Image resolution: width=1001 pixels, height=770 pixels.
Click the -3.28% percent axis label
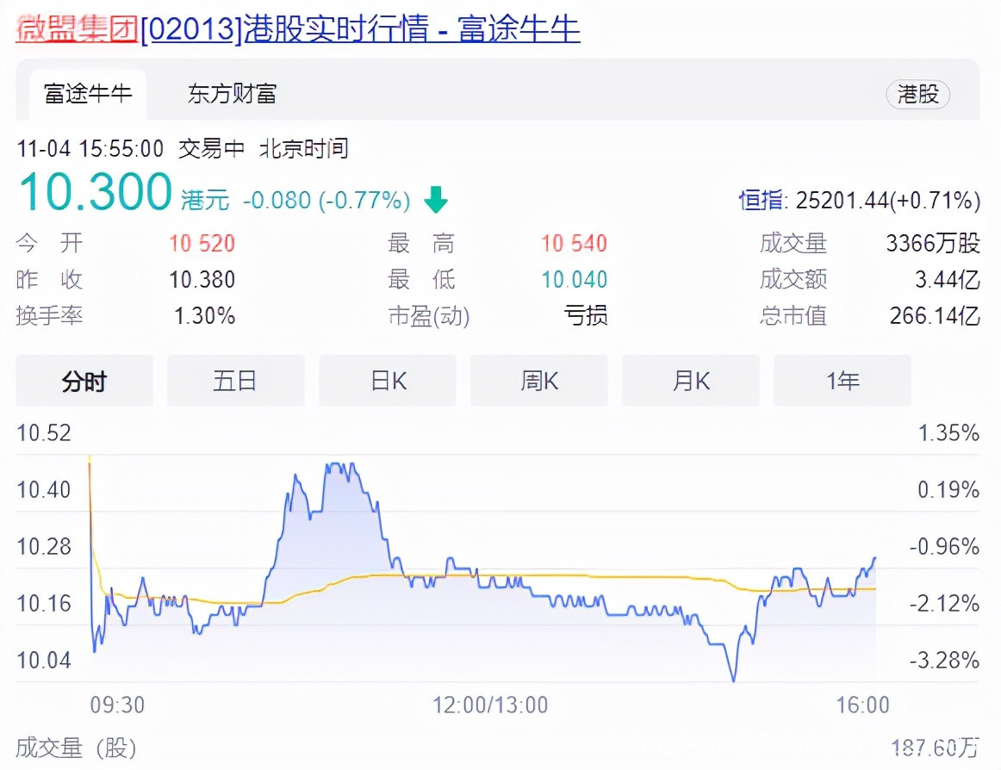click(944, 660)
